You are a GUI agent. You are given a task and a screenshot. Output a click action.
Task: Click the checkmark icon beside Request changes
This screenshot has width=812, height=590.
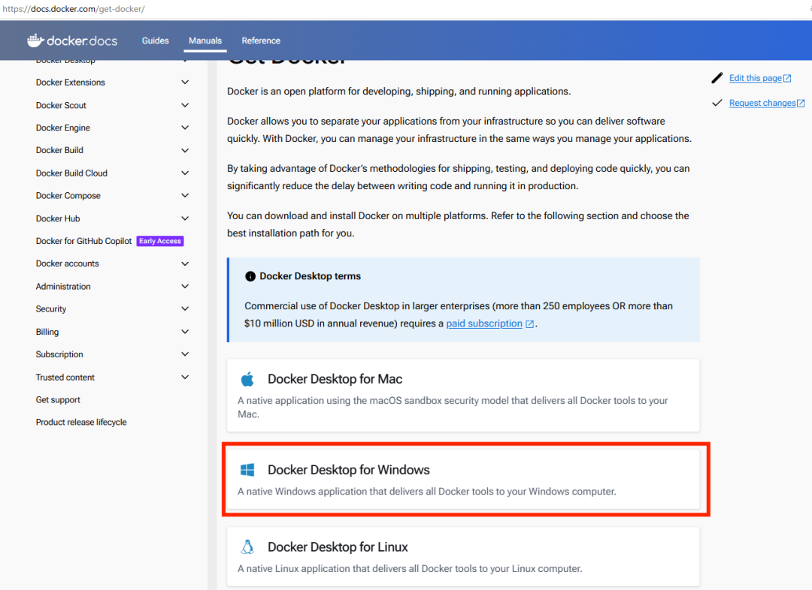point(717,103)
